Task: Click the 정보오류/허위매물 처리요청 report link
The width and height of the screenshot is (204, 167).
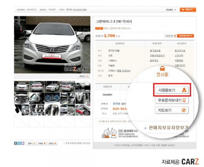Action: point(78,143)
